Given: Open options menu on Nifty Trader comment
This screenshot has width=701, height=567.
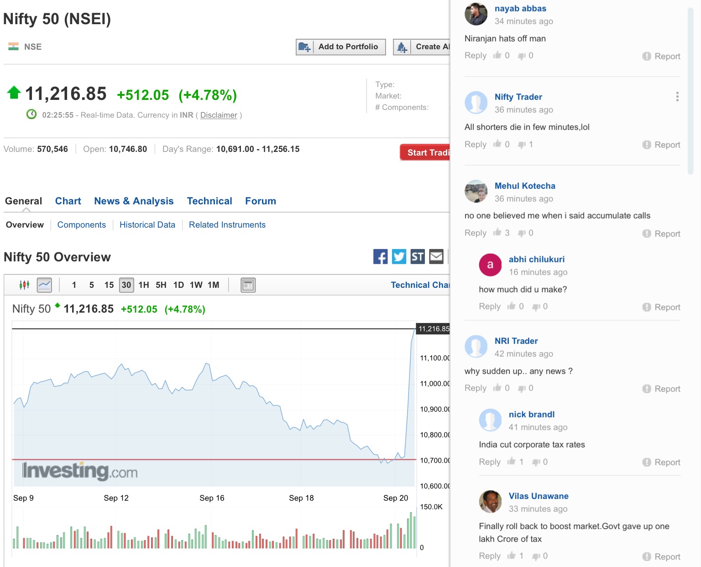Looking at the screenshot, I should tap(677, 97).
